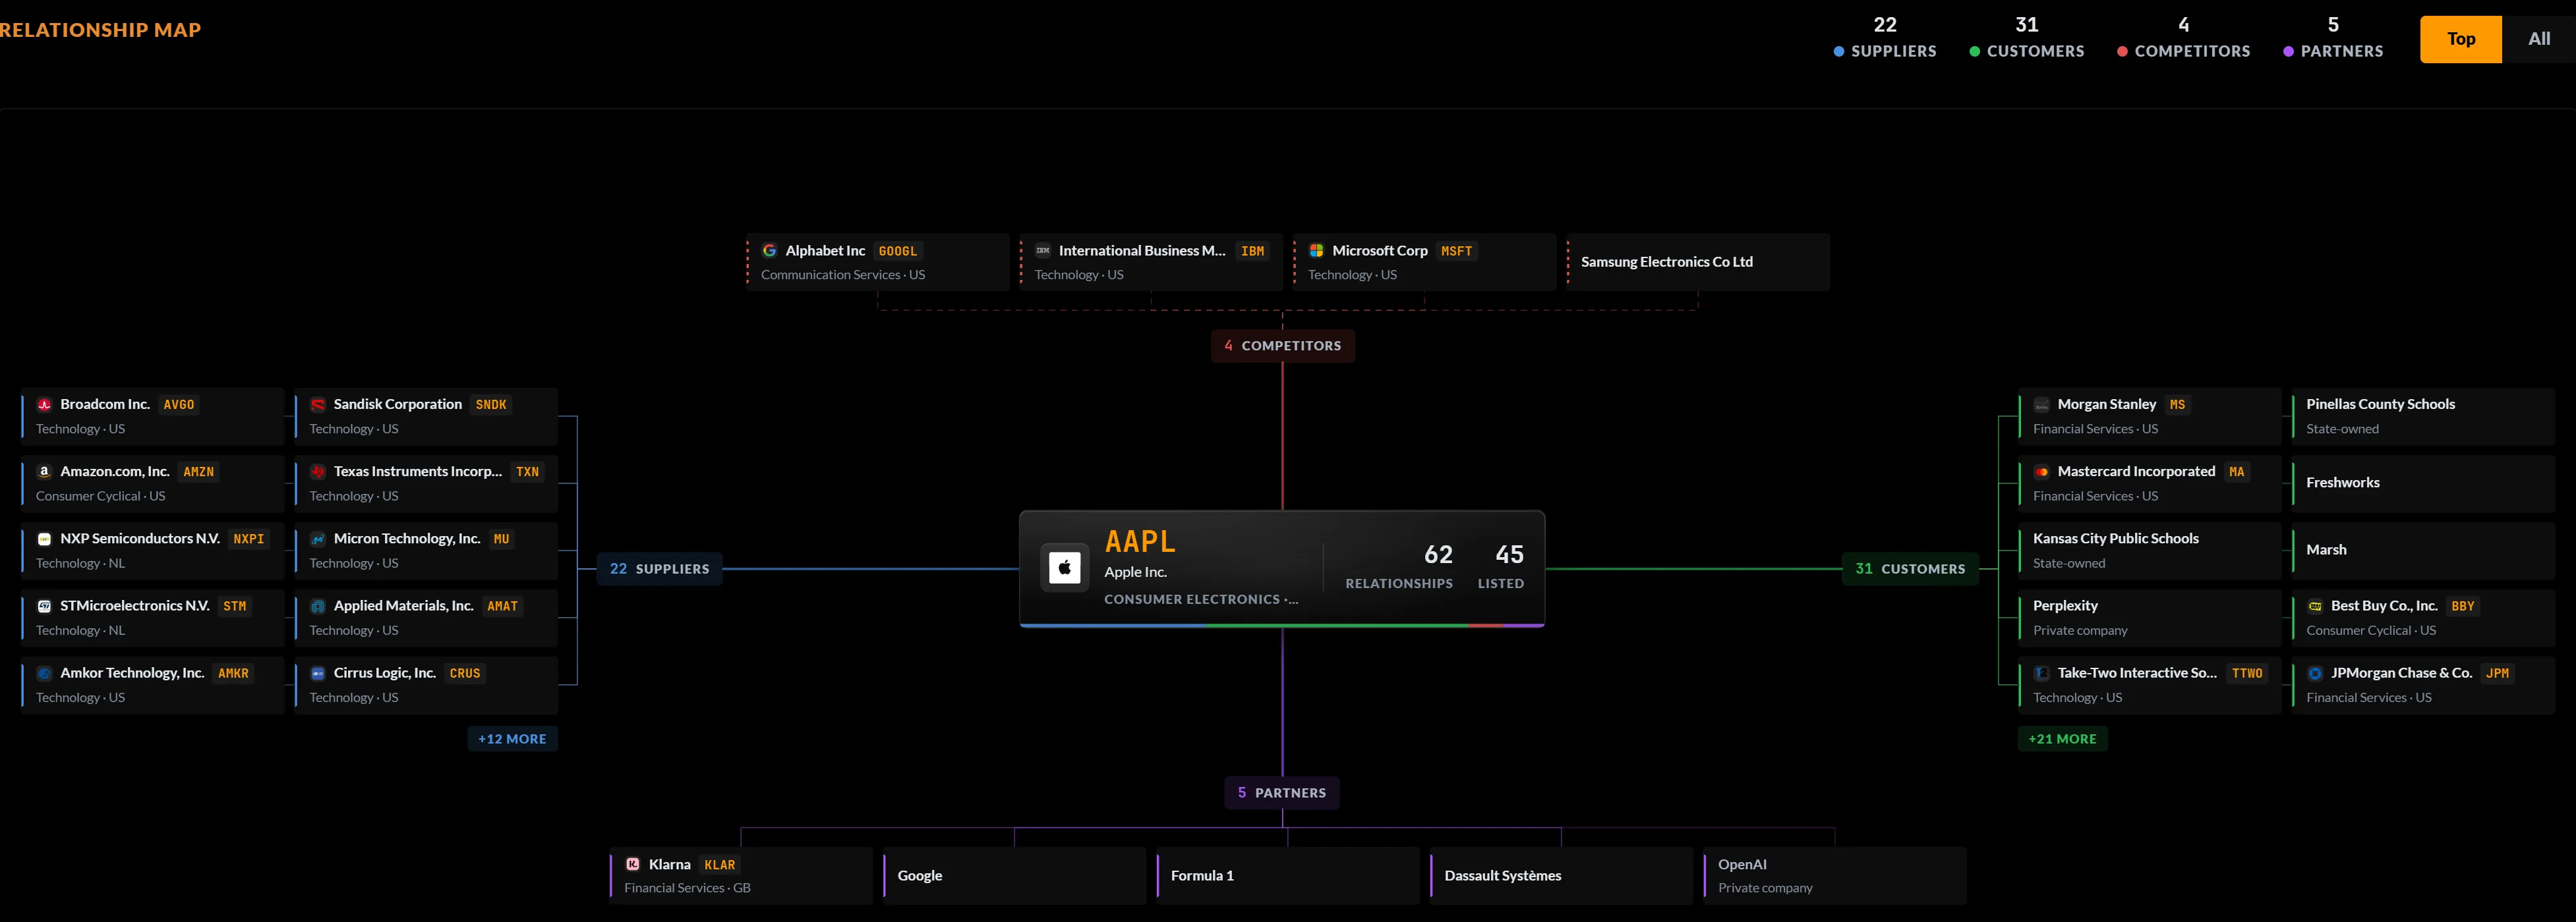Expand the +12 MORE suppliers list
The width and height of the screenshot is (2576, 922).
click(512, 739)
